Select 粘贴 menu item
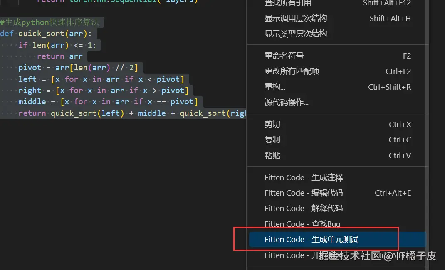The height and width of the screenshot is (270, 445). (337, 155)
